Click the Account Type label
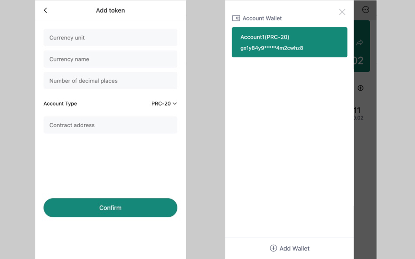The image size is (415, 259). (60, 104)
